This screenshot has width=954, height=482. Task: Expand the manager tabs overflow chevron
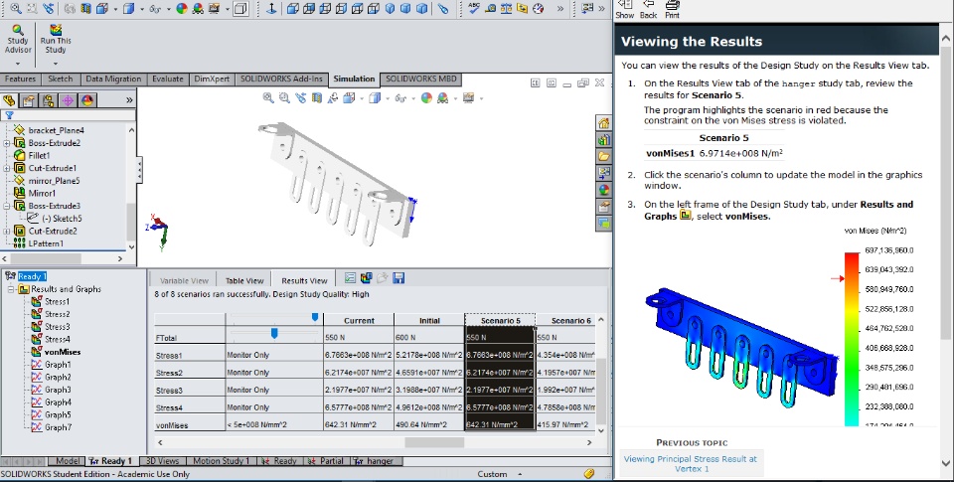(129, 99)
